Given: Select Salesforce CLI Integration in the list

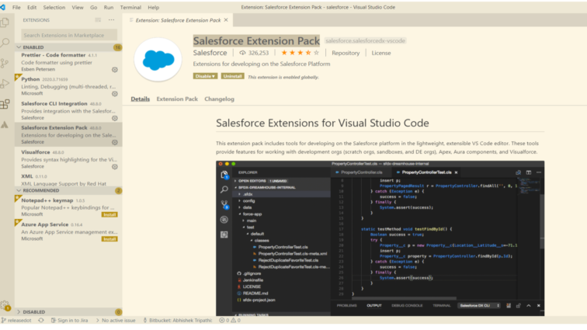Looking at the screenshot, I should 68,110.
